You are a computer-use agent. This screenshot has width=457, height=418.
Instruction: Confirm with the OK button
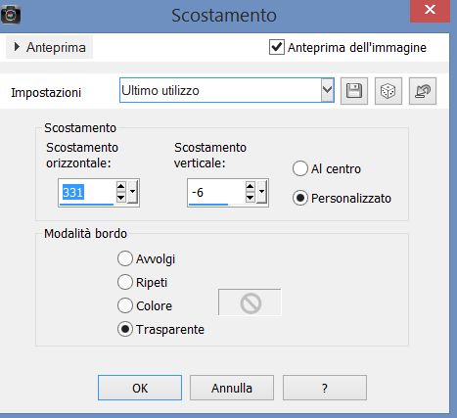[140, 388]
